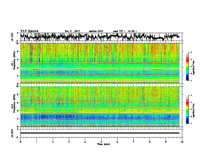205x159 pixels.
Task: Click the ch.2 spectrogram panel
Action: click(100, 107)
